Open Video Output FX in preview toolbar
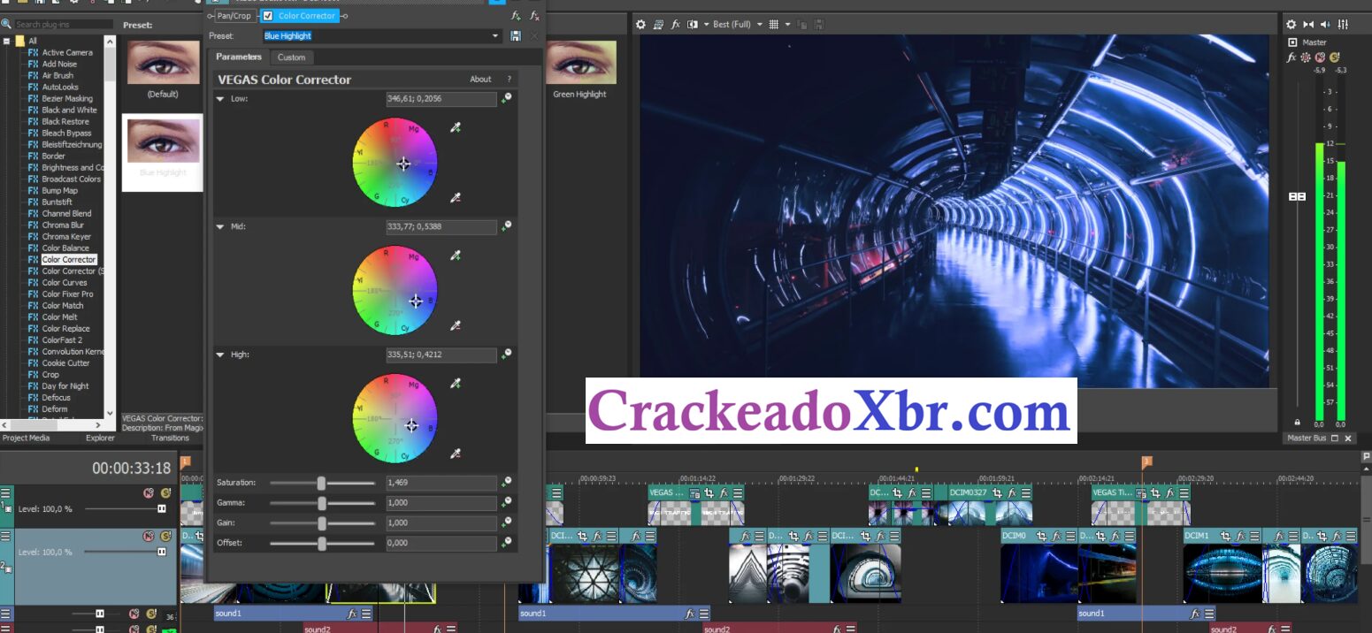 [x=676, y=25]
